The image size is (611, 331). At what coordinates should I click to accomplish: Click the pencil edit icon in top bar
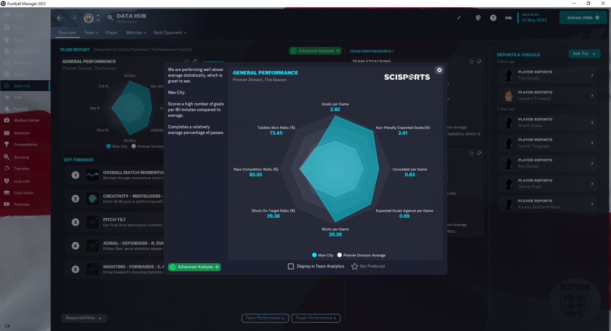[459, 18]
